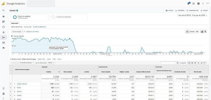Open the Dimensão secundária dropdown
211x100 pixels.
pos(27,63)
